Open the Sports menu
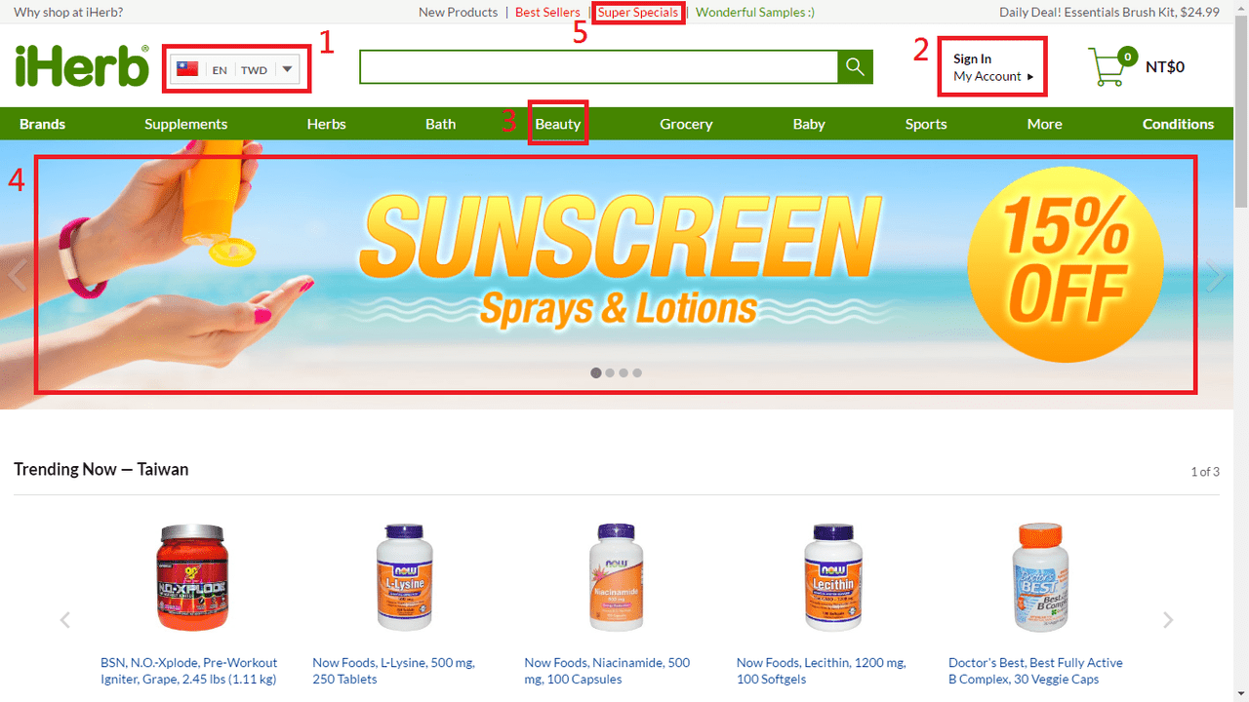Screen dimensions: 1249x702 [926, 124]
